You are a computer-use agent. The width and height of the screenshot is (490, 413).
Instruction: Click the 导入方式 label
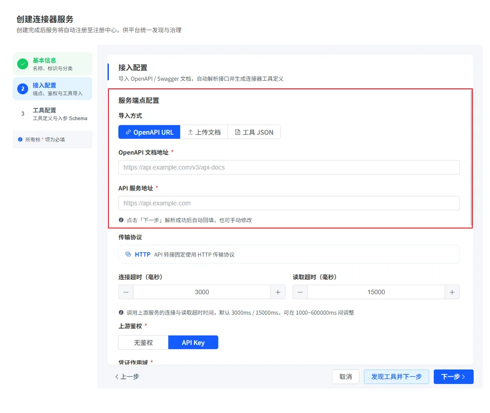pos(130,116)
